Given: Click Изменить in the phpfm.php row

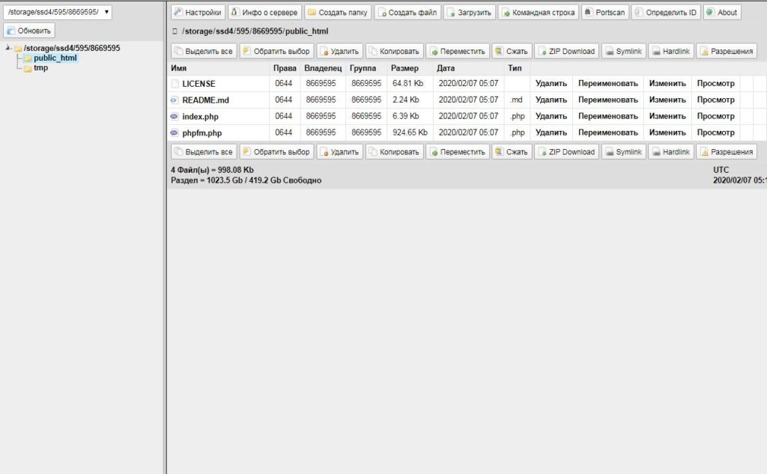Looking at the screenshot, I should pyautogui.click(x=667, y=133).
